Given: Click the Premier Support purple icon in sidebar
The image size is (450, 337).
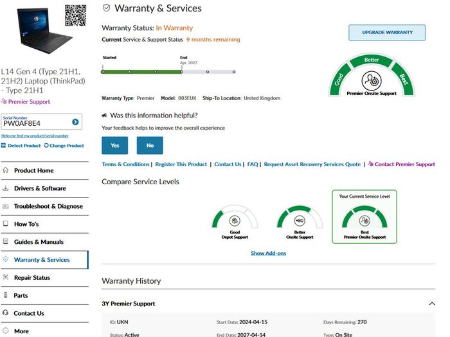Looking at the screenshot, I should point(4,101).
